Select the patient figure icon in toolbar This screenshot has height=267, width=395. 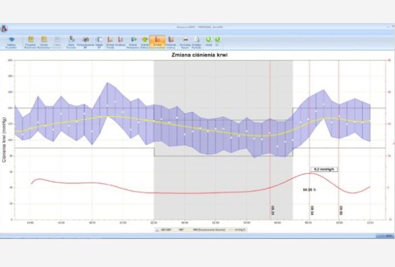point(71,39)
